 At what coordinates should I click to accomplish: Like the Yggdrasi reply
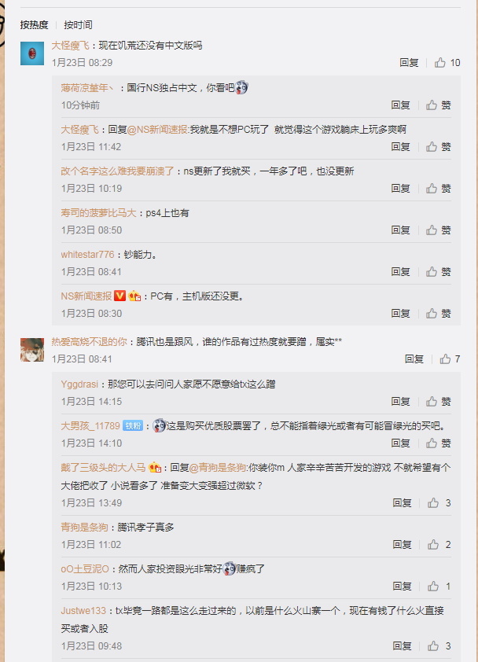point(439,402)
